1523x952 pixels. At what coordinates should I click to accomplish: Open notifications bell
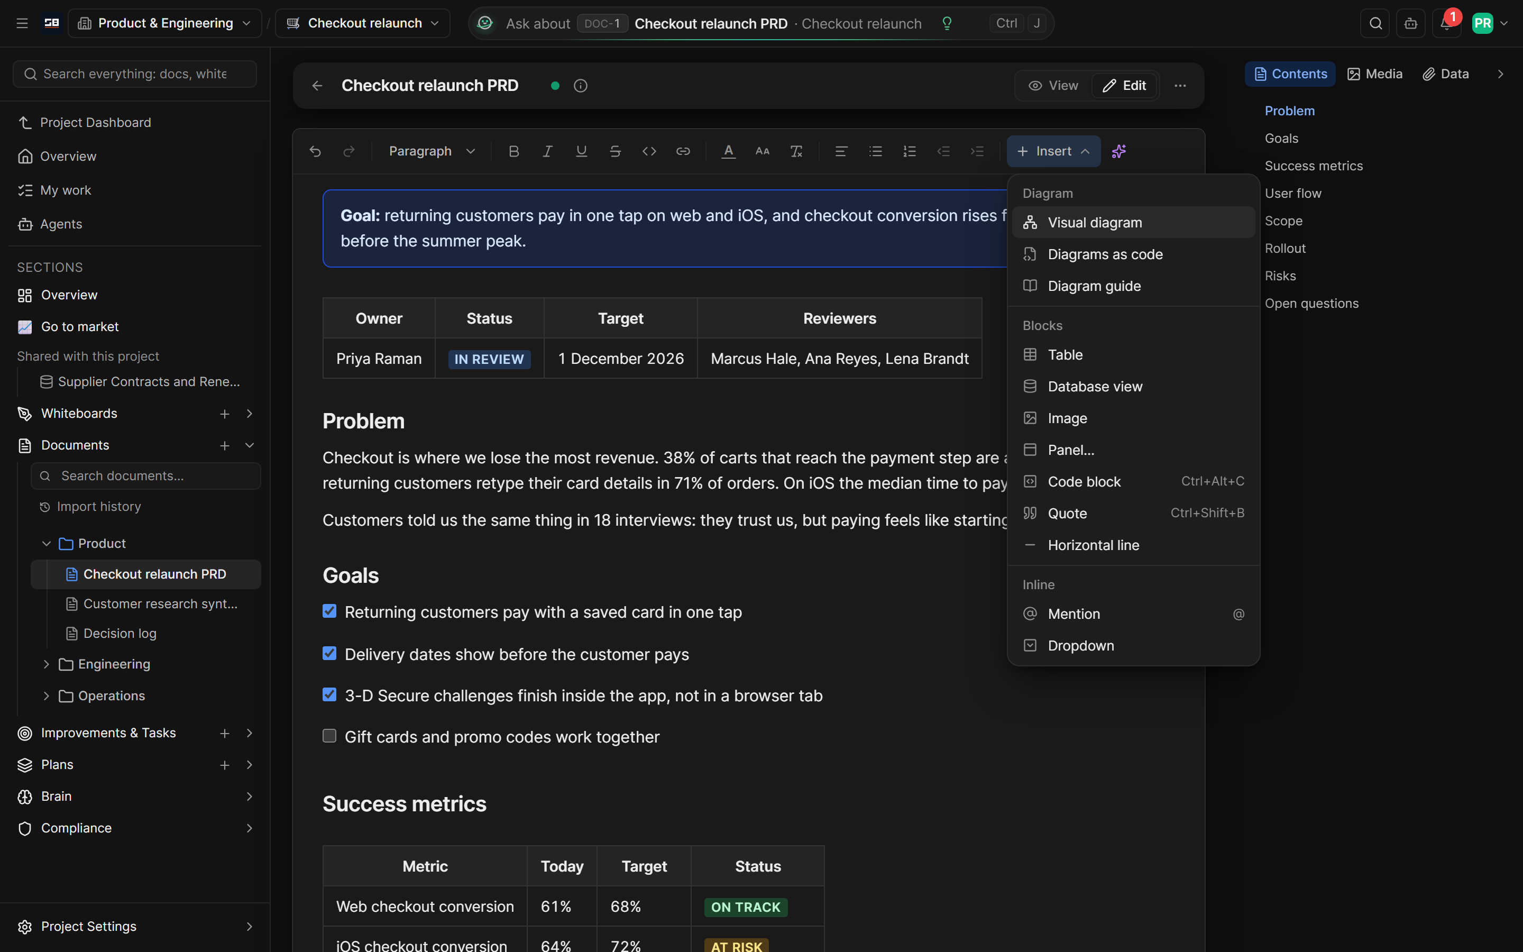click(x=1446, y=23)
